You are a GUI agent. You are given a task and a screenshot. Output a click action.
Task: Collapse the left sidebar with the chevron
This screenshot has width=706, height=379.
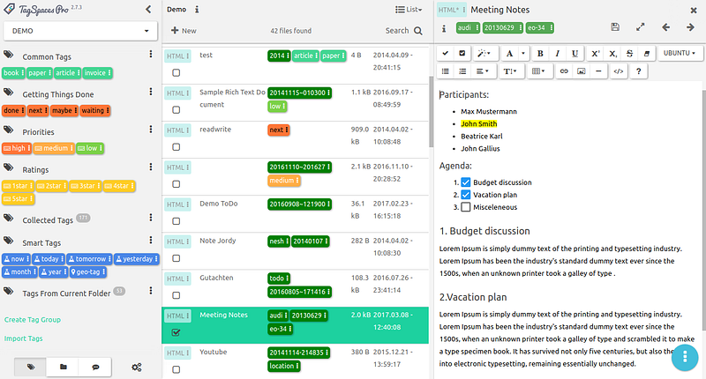[148, 10]
